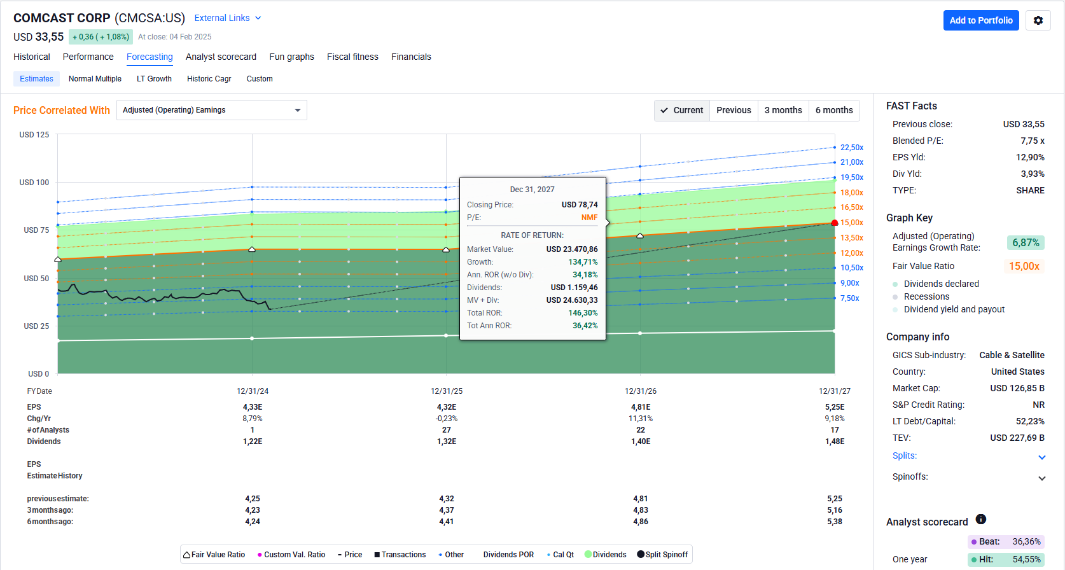The width and height of the screenshot is (1065, 570).
Task: Toggle the Current estimates checkbox button
Action: coord(682,110)
